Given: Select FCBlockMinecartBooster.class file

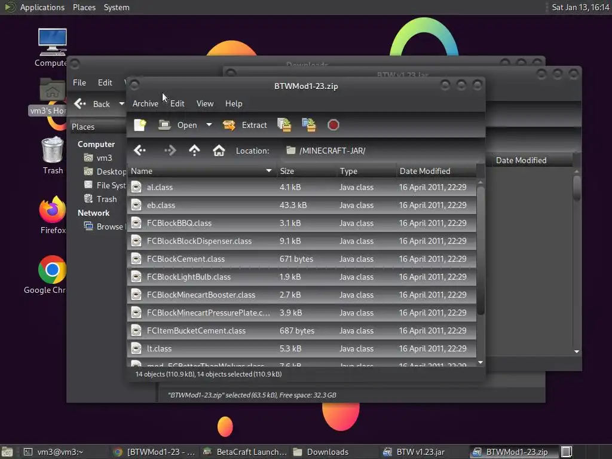Looking at the screenshot, I should tap(302, 295).
